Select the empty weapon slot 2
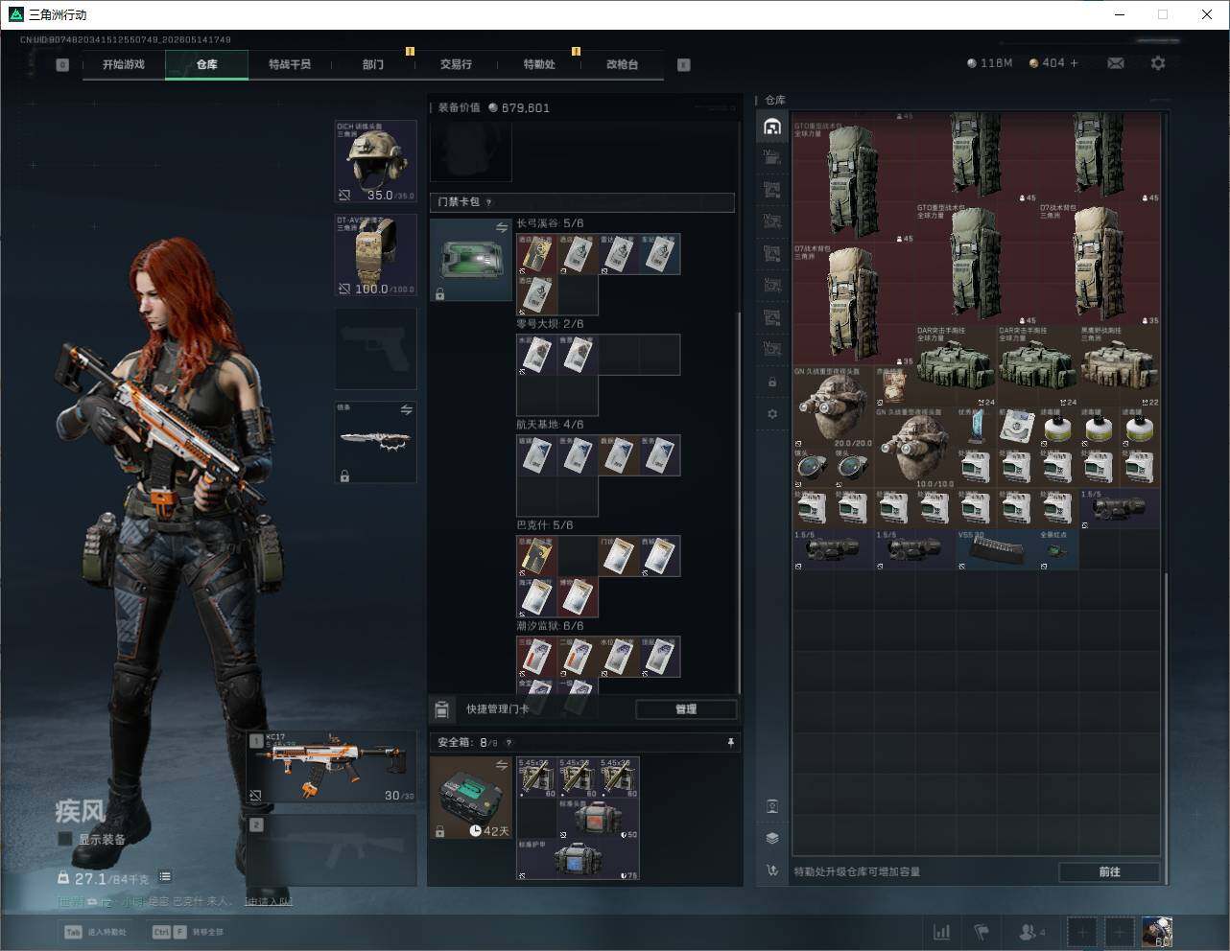The height and width of the screenshot is (951, 1230). pos(332,850)
